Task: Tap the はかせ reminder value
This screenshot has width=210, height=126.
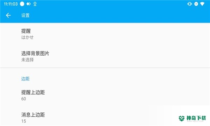Action: [x=27, y=37]
